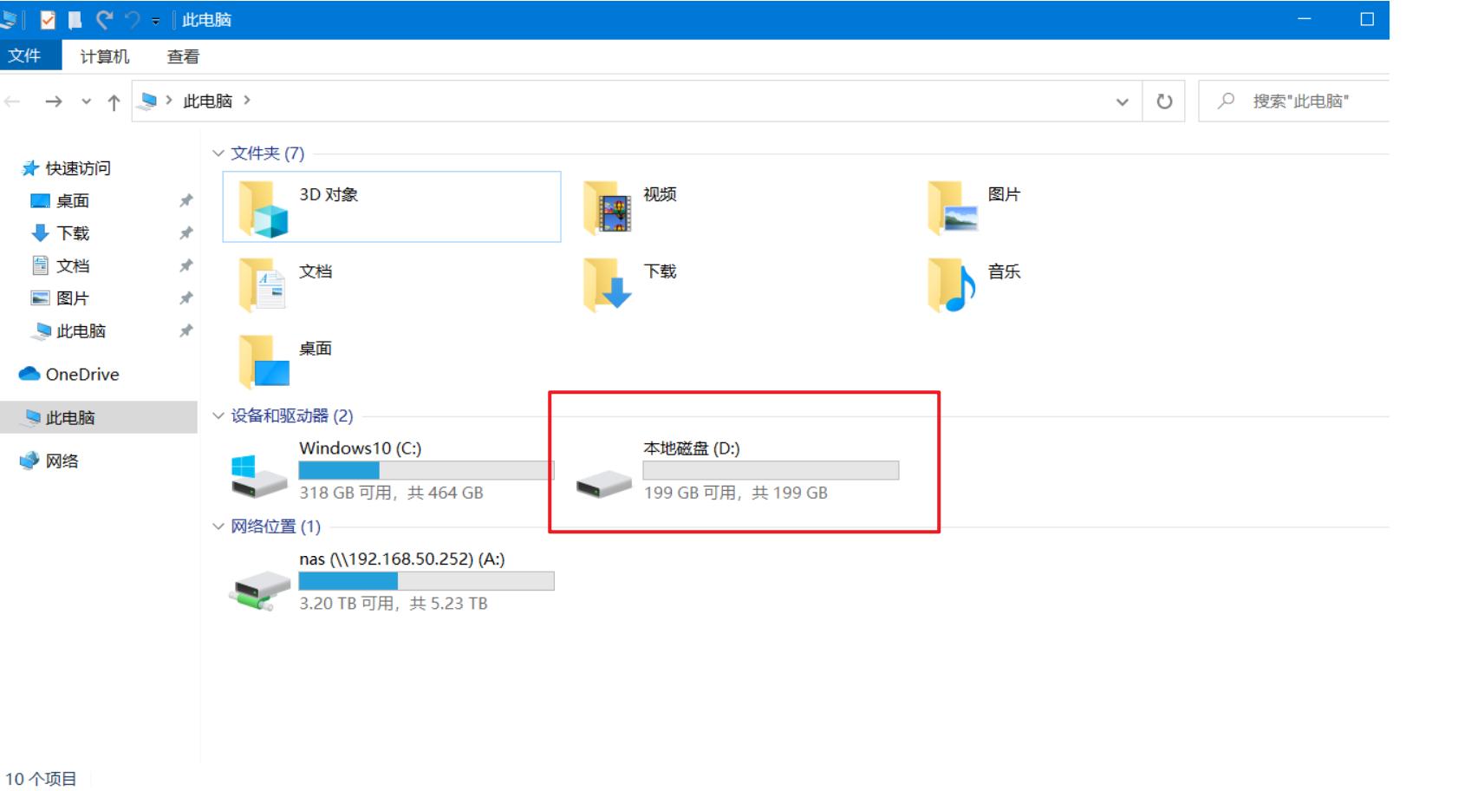Open the 音乐 (Music) folder
Image resolution: width=1458 pixels, height=791 pixels.
(1006, 272)
